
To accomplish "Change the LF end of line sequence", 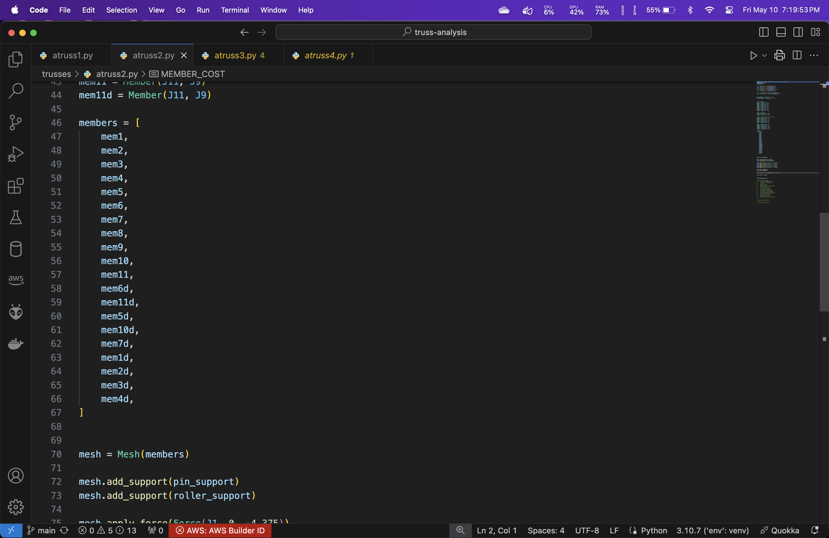I will 614,530.
